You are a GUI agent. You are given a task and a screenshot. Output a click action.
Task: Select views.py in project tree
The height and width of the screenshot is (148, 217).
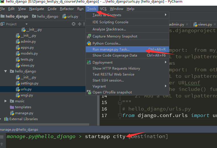tap(27, 65)
